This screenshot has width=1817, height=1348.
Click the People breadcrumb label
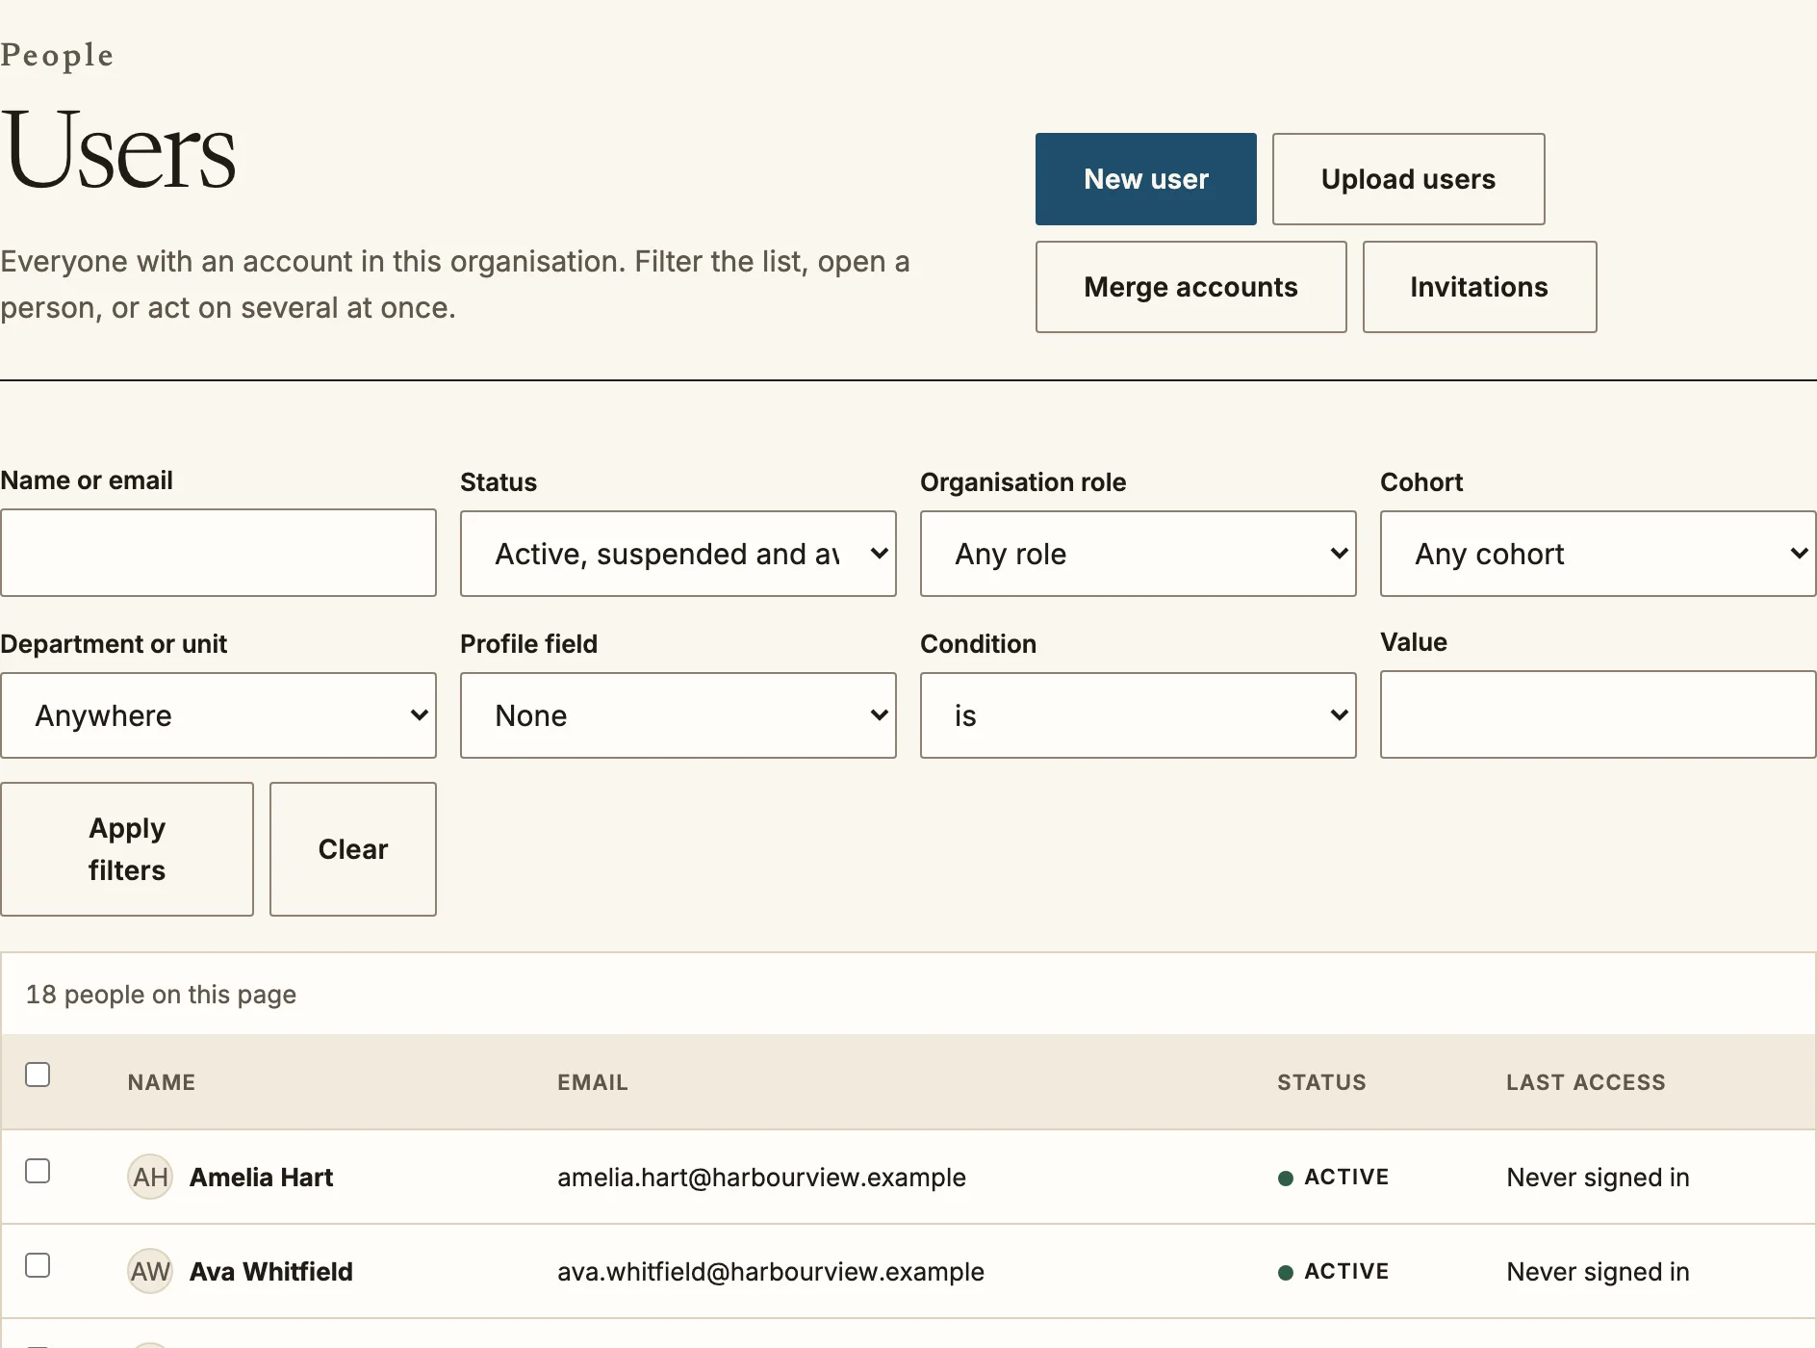click(57, 56)
